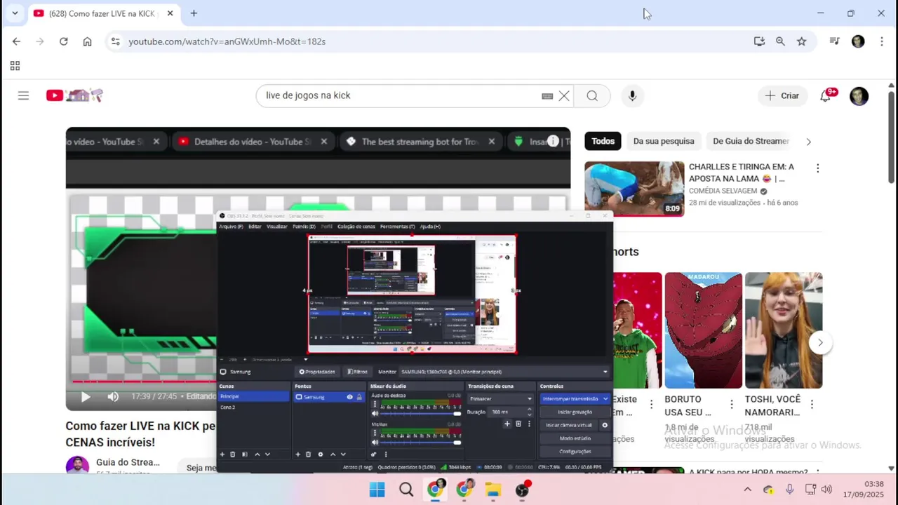Screen dimensions: 898x505
Task: Open Propriedades for selected source
Action: point(317,372)
